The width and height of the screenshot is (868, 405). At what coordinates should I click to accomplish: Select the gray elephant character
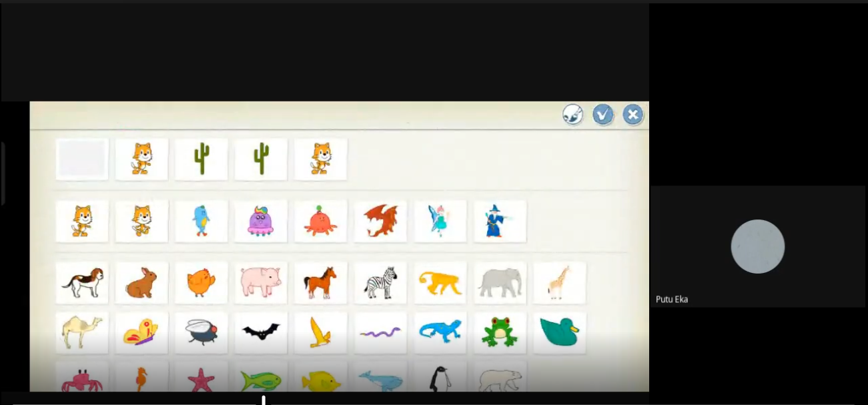[x=500, y=282]
